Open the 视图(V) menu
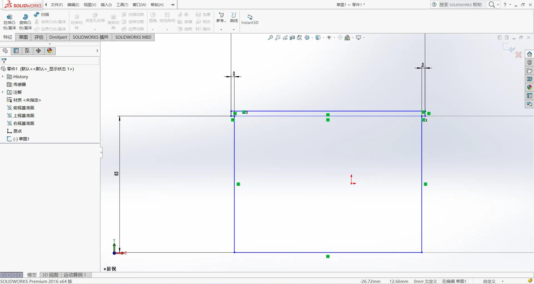534x284 pixels. coord(90,5)
